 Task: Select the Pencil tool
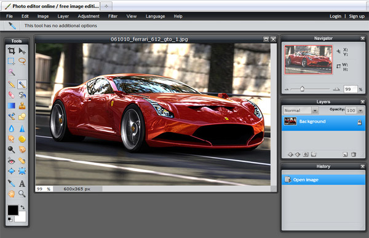pos(11,84)
